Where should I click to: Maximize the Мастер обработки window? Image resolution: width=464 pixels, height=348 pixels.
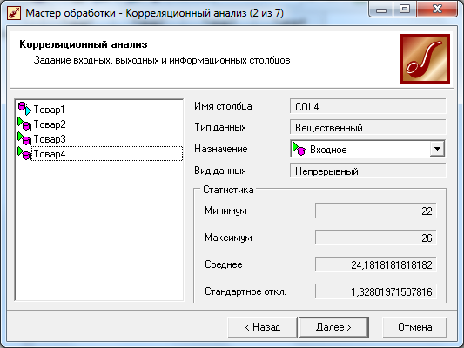click(405, 10)
